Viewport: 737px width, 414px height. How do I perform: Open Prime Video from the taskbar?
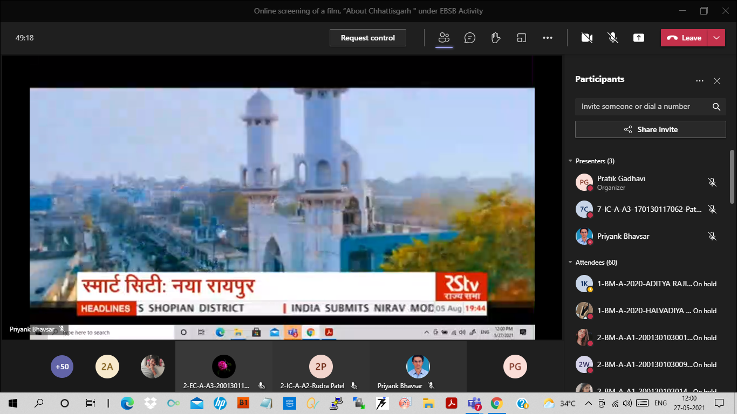point(289,403)
